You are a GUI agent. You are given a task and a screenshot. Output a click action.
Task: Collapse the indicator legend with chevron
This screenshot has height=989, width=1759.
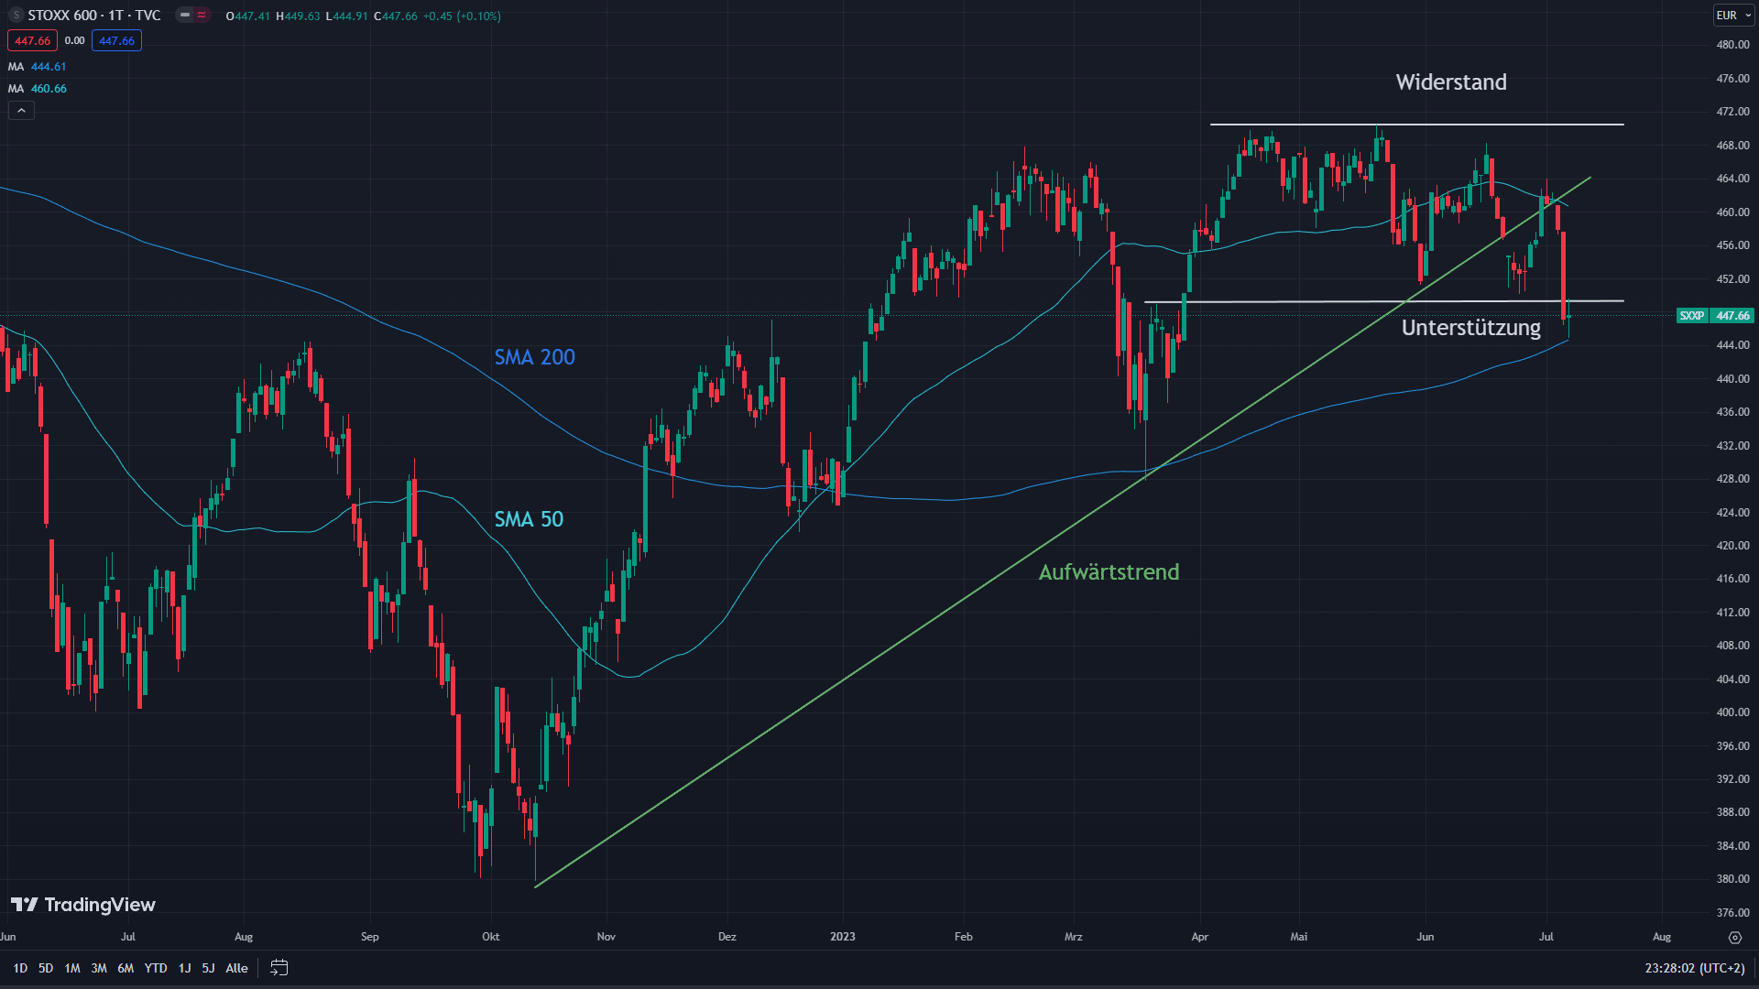tap(21, 111)
